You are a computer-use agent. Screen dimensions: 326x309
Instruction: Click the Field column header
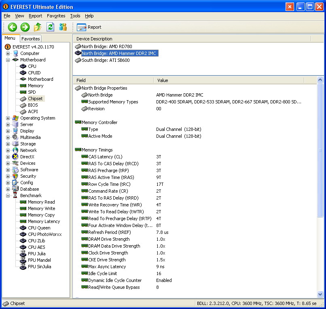tap(113, 80)
